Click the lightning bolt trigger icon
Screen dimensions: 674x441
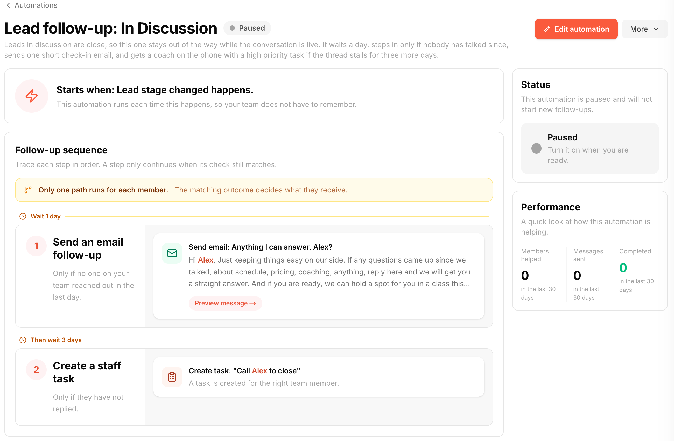click(x=31, y=96)
